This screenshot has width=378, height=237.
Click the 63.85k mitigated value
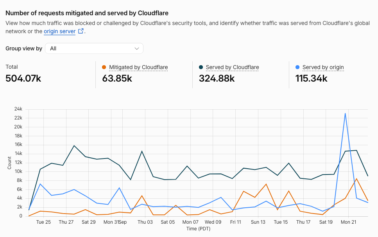(117, 78)
